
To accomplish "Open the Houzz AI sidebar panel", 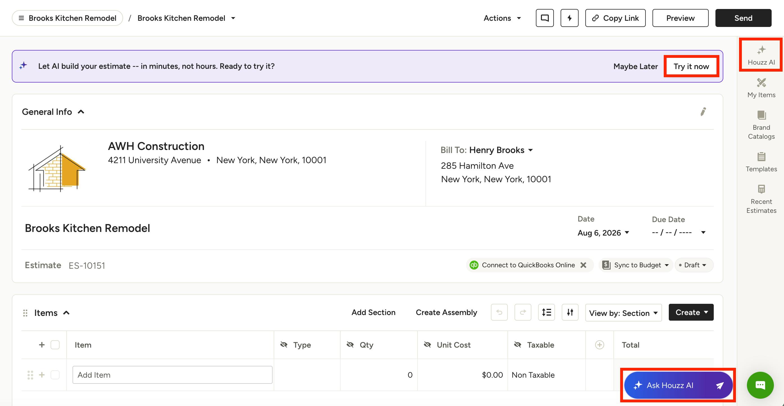I will 761,55.
